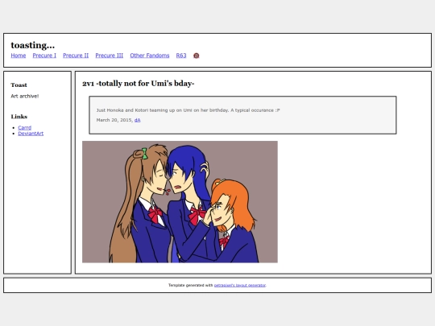View the Umi birthday artwork image

coord(180,202)
